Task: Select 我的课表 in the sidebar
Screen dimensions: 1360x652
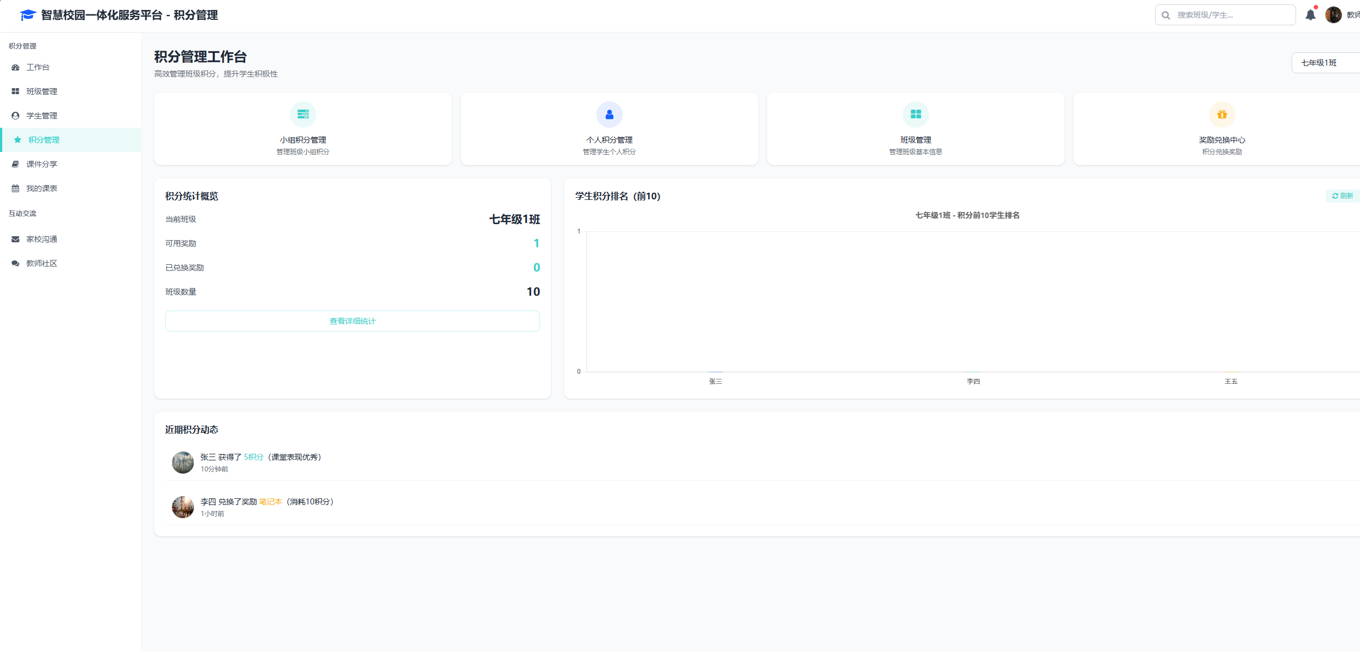Action: [x=42, y=188]
